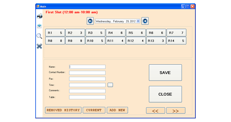Image resolution: width=231 pixels, height=122 pixels.
Task: Click the Pax input field
Action: click(x=87, y=79)
